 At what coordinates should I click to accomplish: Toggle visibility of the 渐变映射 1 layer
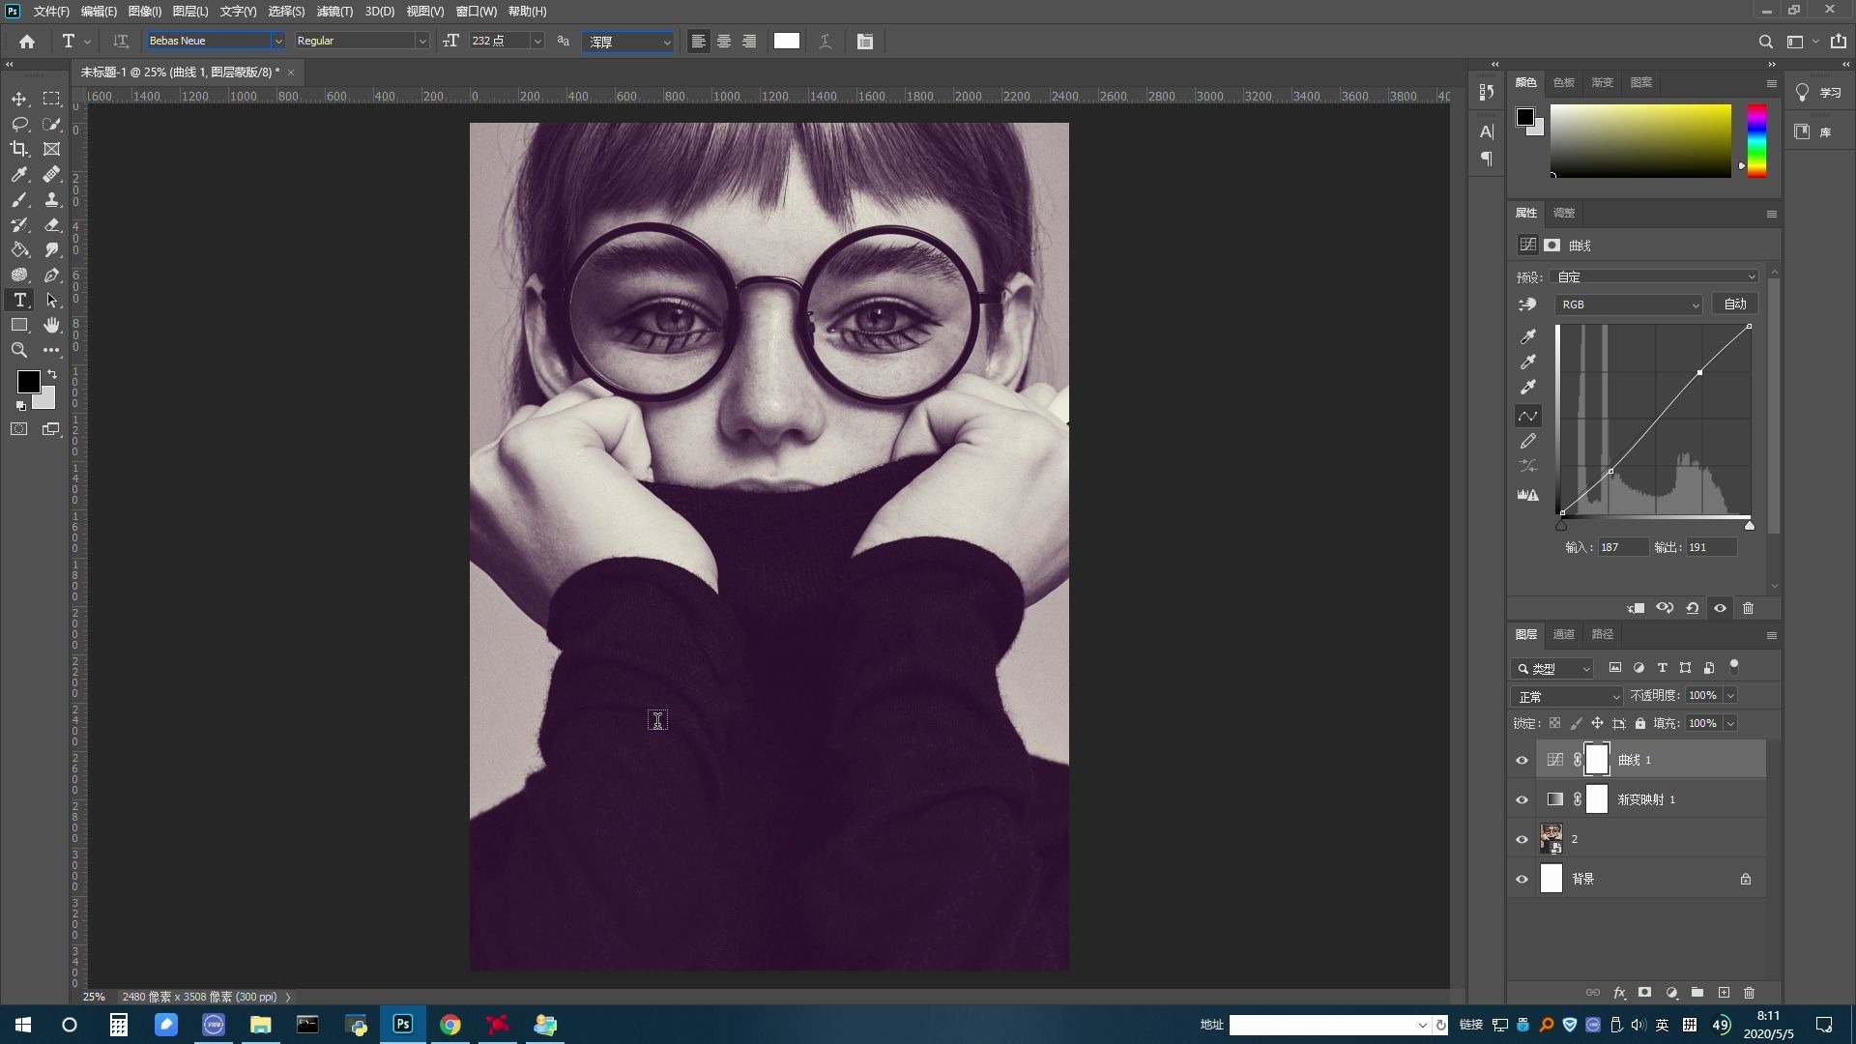point(1522,799)
